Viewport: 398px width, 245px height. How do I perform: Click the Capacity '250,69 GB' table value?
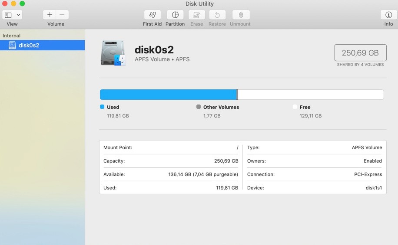226,161
